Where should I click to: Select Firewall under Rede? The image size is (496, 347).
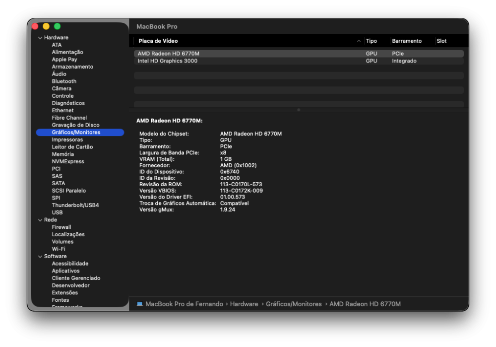click(x=62, y=227)
